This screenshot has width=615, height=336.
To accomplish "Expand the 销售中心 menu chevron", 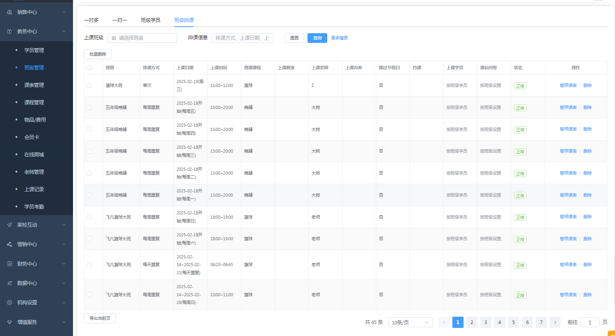I will point(64,12).
